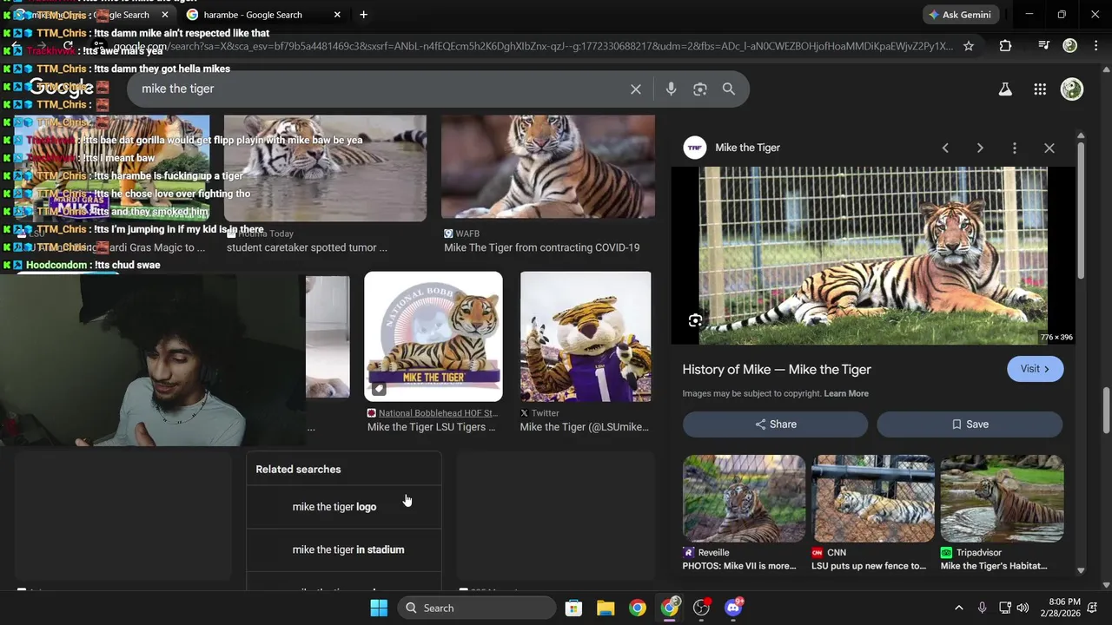
Task: Open Search Labs flask icon
Action: click(1005, 89)
